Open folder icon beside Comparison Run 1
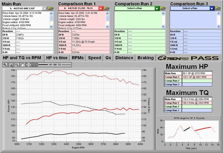This screenshot has width=223, height=153. point(107,8)
